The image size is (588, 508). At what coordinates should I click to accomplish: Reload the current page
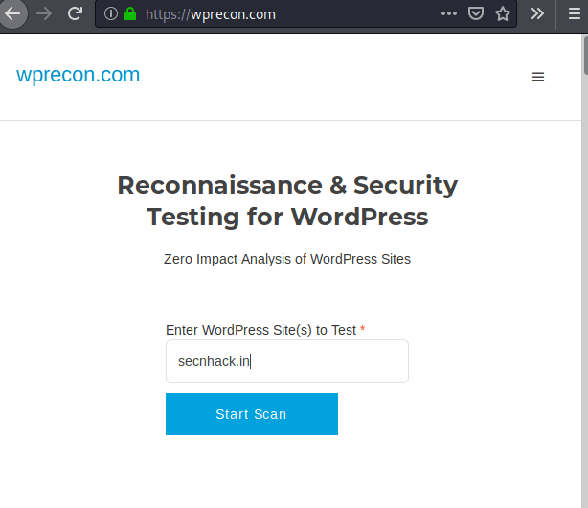pos(74,14)
